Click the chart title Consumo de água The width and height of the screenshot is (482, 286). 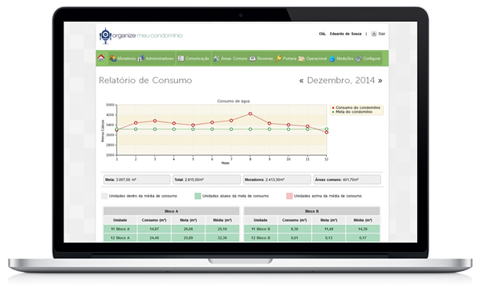point(234,101)
